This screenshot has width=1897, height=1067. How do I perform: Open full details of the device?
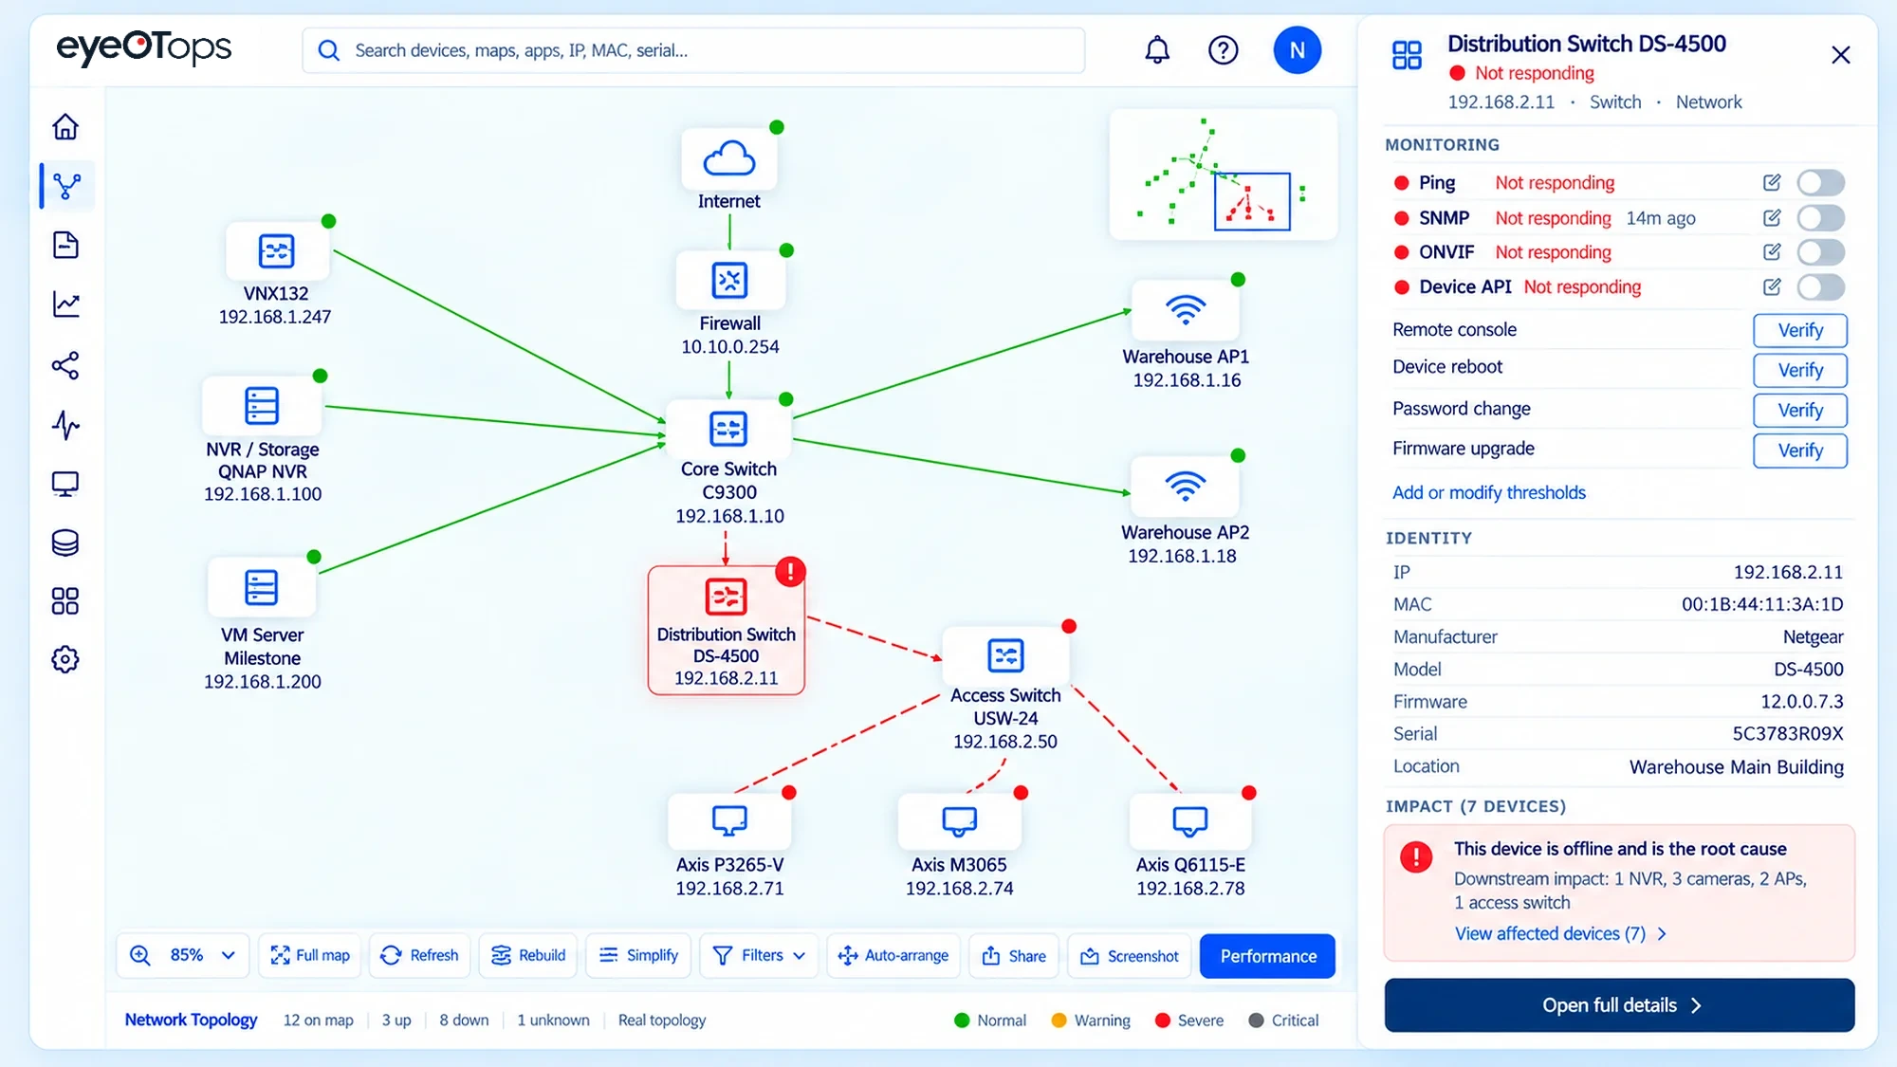click(x=1619, y=1005)
